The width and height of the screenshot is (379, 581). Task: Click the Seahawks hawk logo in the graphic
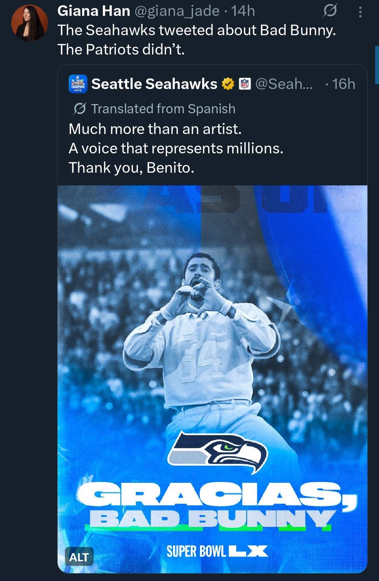point(218,452)
